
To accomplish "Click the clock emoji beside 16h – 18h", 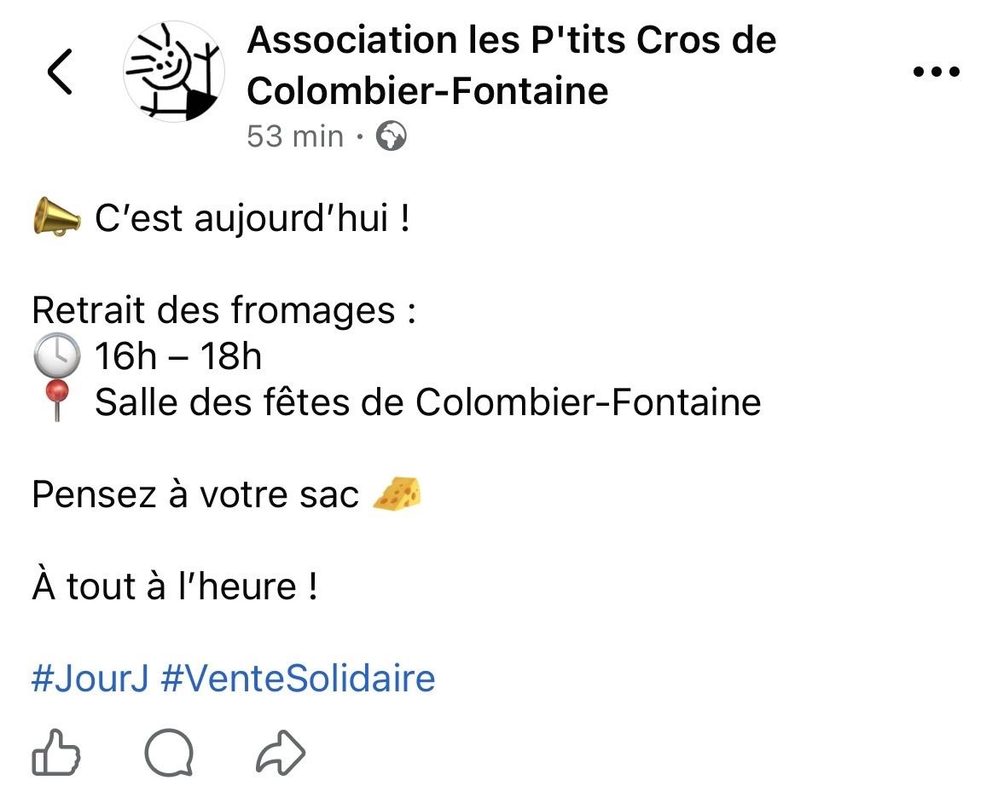I will [57, 356].
